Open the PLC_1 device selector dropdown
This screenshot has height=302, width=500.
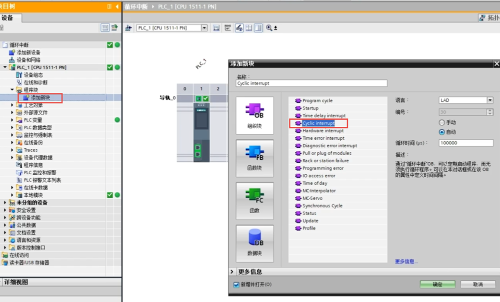tap(204, 28)
